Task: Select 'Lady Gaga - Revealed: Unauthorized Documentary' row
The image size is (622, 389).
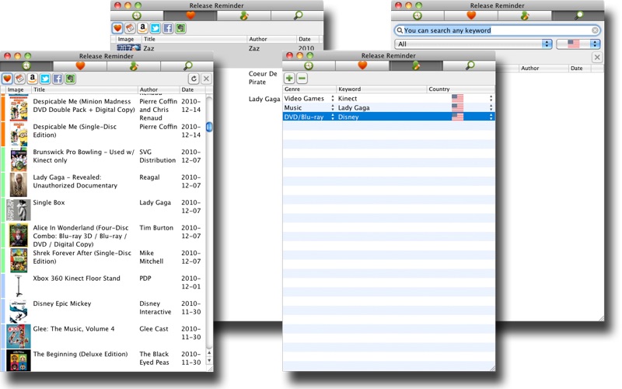Action: click(x=103, y=185)
